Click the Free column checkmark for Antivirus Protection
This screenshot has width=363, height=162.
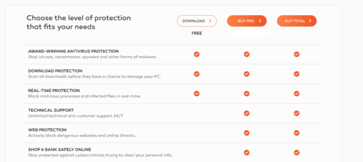[197, 54]
